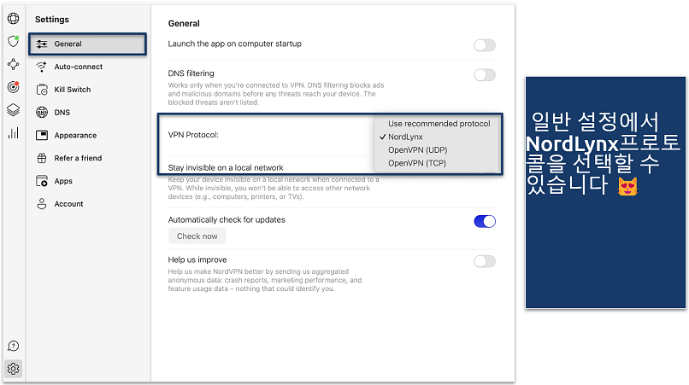Go to the Kill Switch settings section
The height and width of the screenshot is (385, 689).
click(73, 90)
